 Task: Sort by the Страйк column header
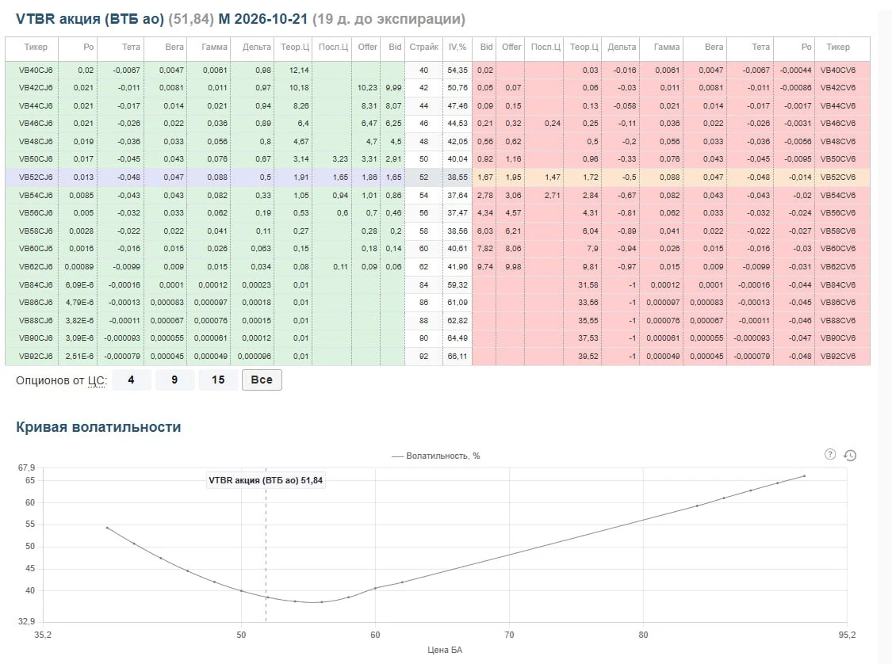[424, 48]
